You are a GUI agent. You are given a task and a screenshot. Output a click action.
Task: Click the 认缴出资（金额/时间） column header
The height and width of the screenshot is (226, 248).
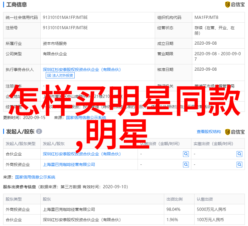click(160, 144)
